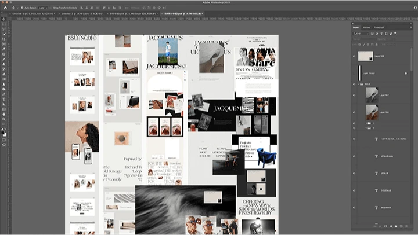Image resolution: width=418 pixels, height=235 pixels.
Task: Click Create new group folder button
Action: [396, 226]
